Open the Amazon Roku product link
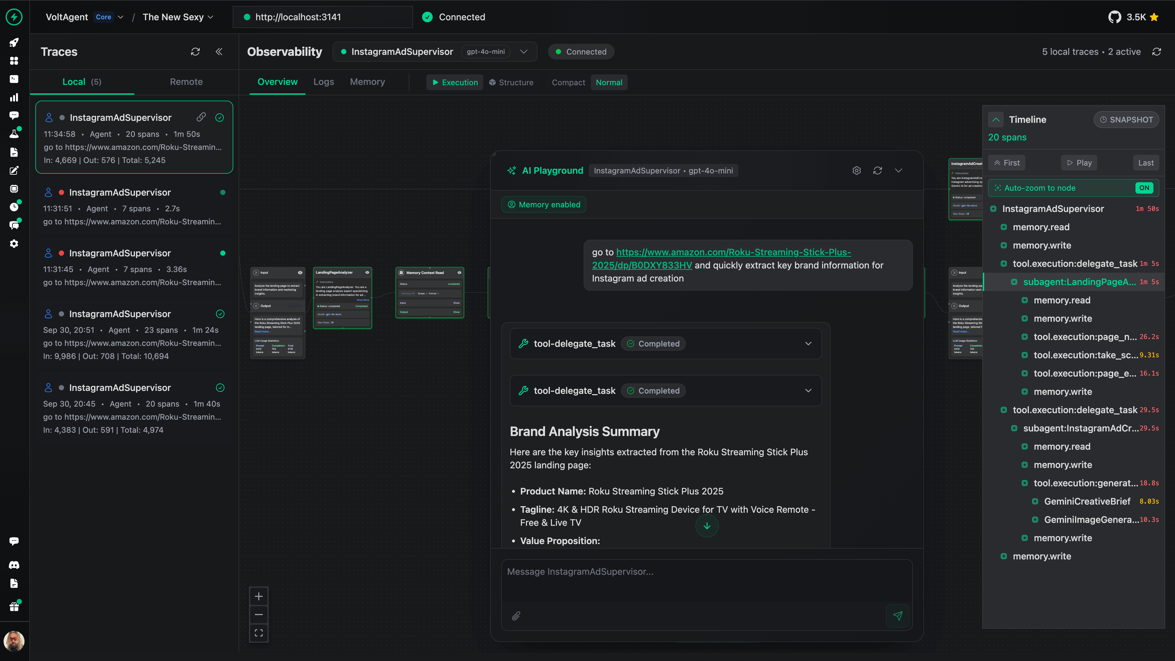 coord(733,252)
